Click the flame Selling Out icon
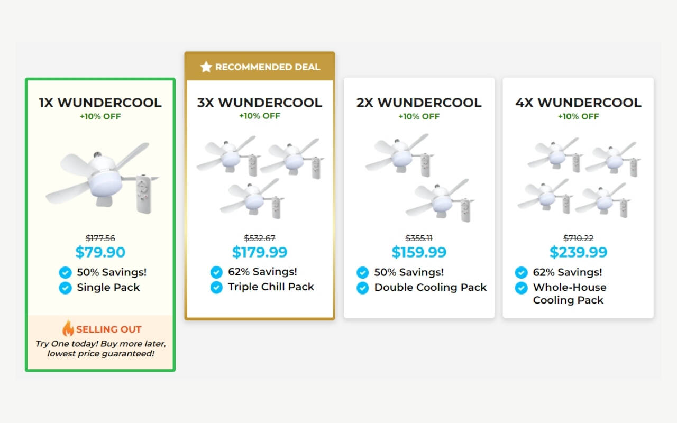 [x=68, y=328]
